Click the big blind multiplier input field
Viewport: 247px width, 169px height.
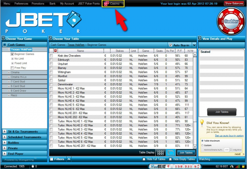(x=226, y=150)
